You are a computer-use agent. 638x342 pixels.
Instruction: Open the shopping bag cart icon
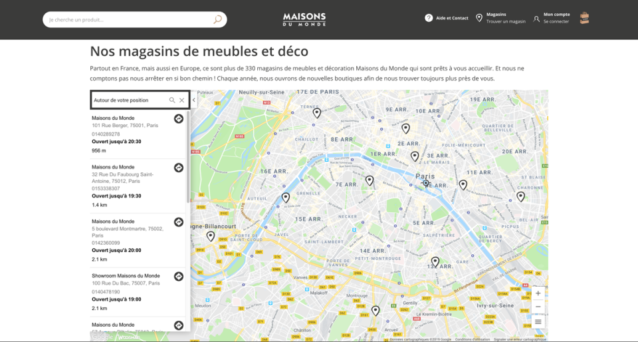584,18
